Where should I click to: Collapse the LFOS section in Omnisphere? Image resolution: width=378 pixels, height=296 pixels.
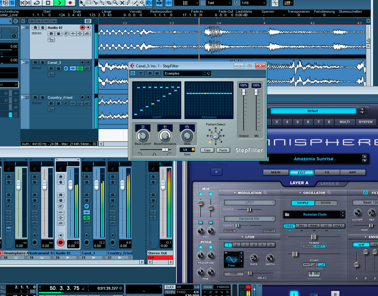[x=242, y=237]
